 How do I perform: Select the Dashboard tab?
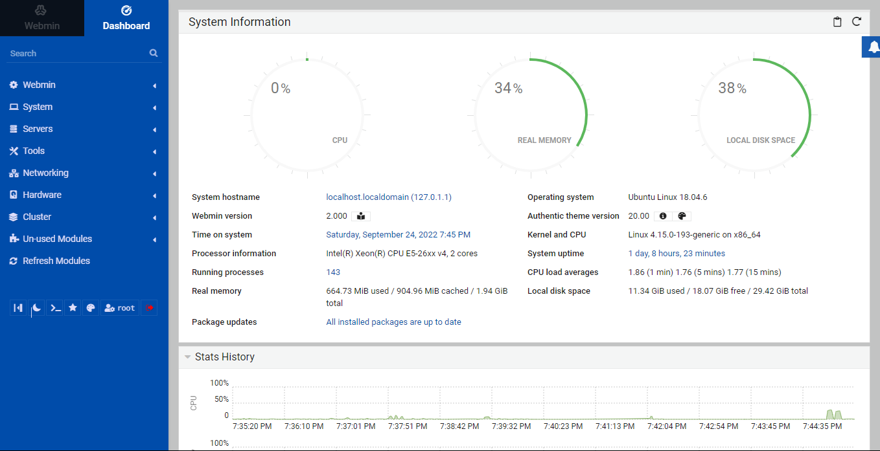(x=126, y=18)
